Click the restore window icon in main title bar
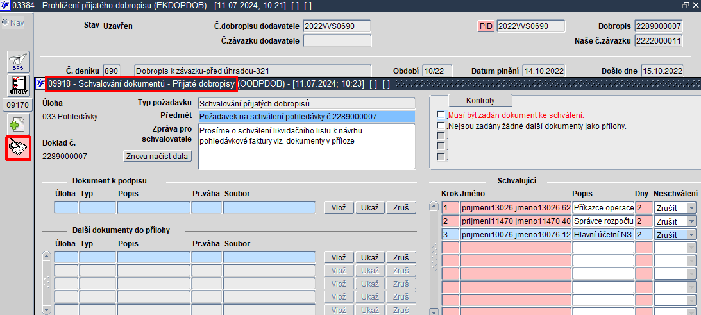 pyautogui.click(x=686, y=5)
